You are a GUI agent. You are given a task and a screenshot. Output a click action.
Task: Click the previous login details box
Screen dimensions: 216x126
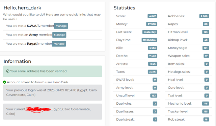pos(53,92)
